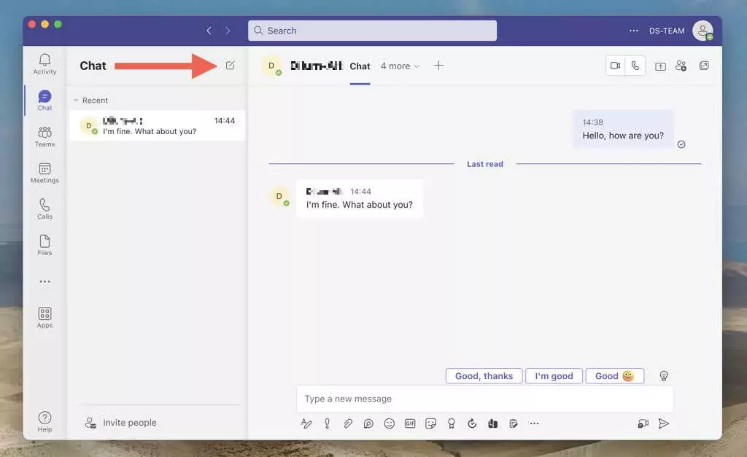Open the GIF picker
This screenshot has width=747, height=457.
(410, 423)
